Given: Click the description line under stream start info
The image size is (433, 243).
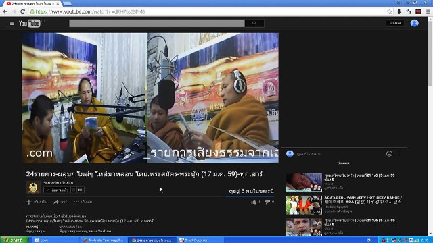Looking at the screenshot, I should click(x=90, y=221).
